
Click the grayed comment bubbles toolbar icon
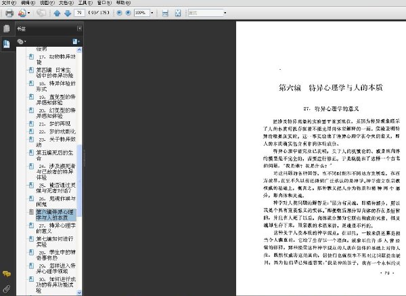click(41, 13)
